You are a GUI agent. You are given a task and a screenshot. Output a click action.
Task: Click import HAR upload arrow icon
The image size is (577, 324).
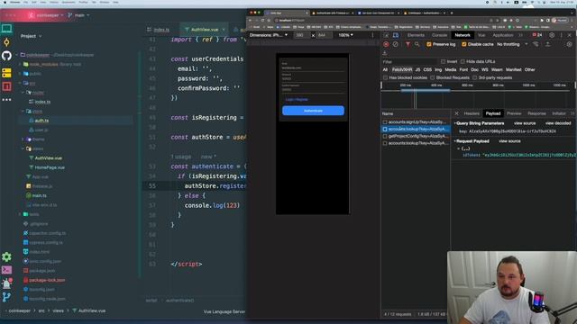pos(548,44)
